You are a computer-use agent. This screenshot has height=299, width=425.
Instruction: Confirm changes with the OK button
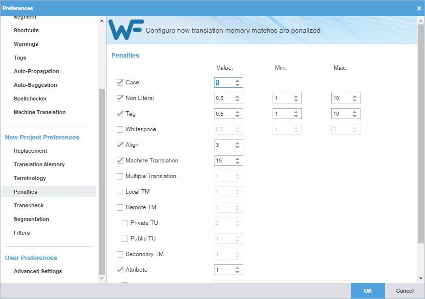(x=367, y=290)
